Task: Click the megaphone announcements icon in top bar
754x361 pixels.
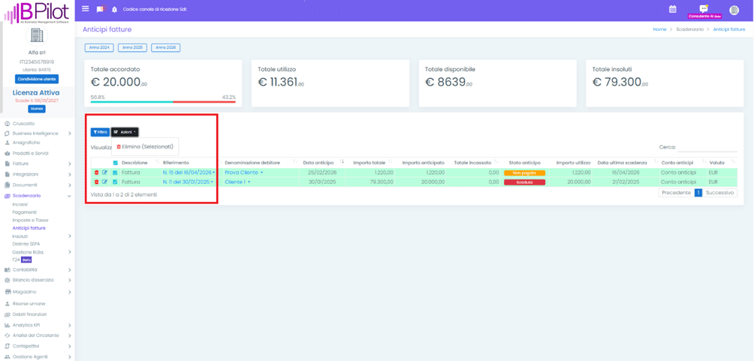Action: click(x=100, y=10)
